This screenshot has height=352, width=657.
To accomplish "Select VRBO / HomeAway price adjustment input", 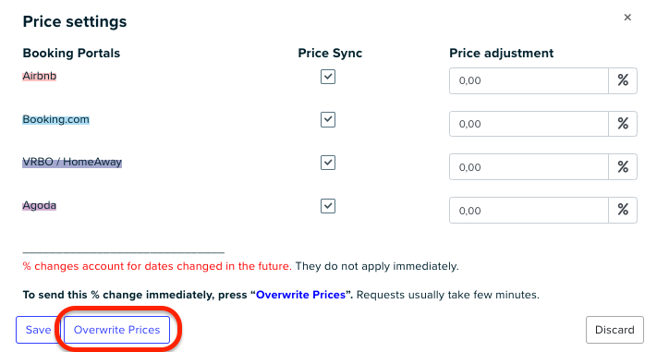I will click(x=529, y=167).
